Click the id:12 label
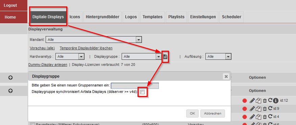 point(284,101)
